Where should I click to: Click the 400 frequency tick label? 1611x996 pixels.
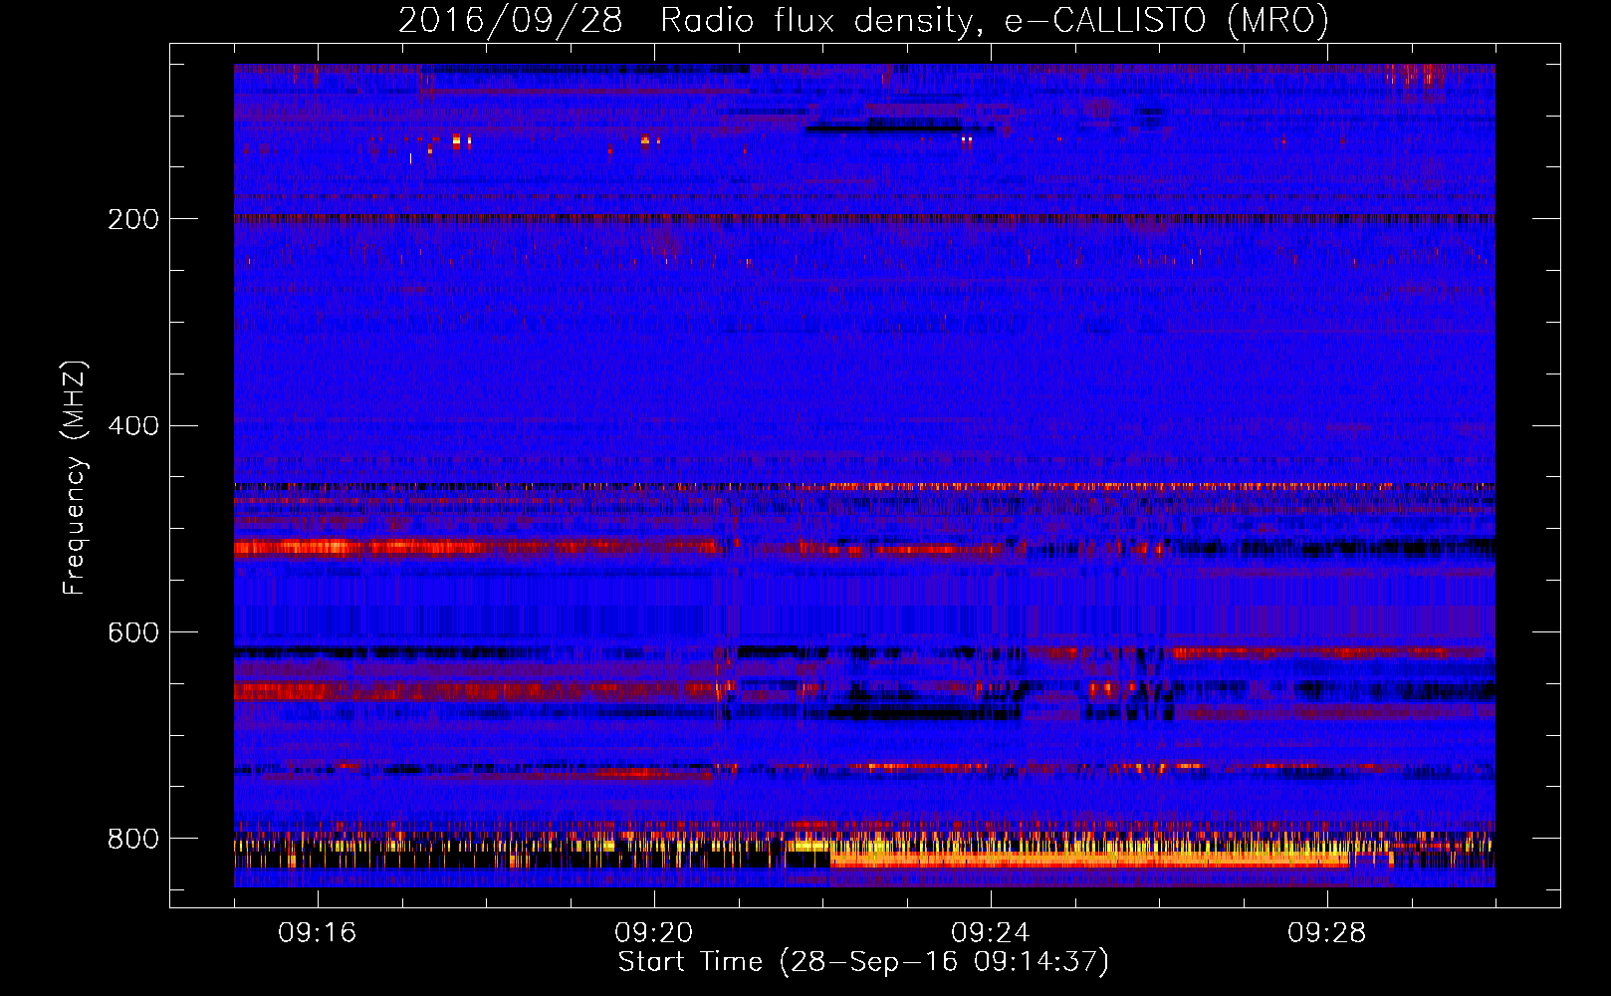click(x=133, y=426)
